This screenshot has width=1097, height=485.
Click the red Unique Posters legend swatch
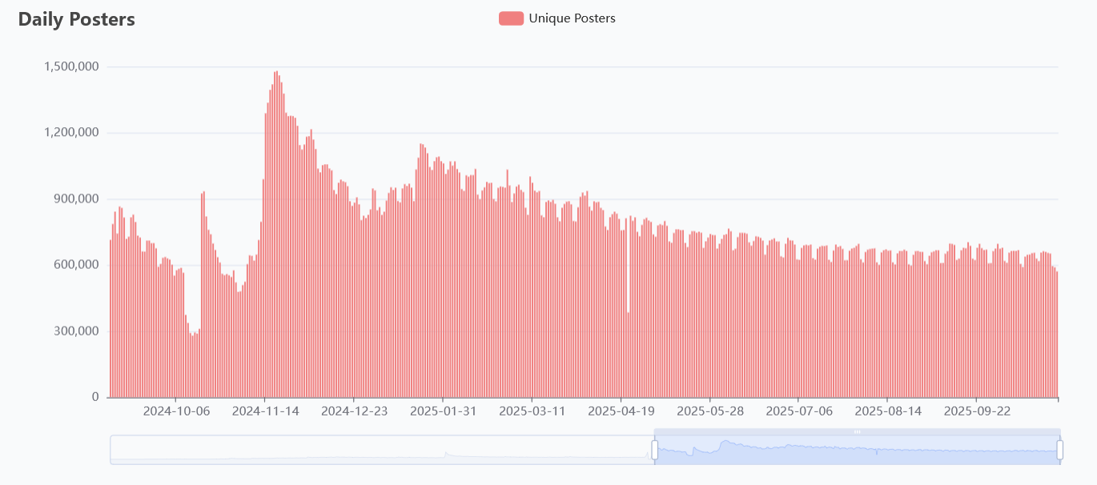[x=511, y=18]
